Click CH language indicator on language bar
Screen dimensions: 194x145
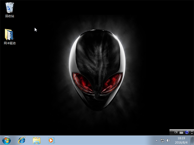click(176, 132)
